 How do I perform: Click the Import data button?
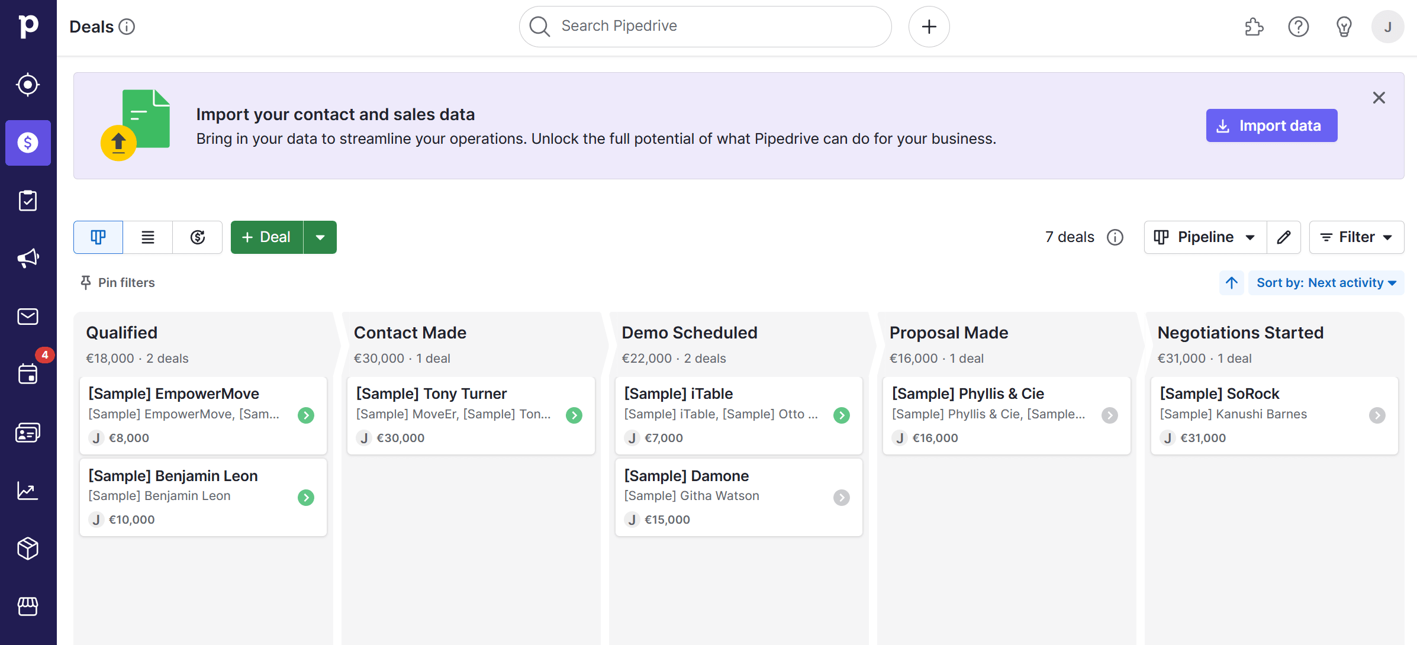pyautogui.click(x=1271, y=125)
